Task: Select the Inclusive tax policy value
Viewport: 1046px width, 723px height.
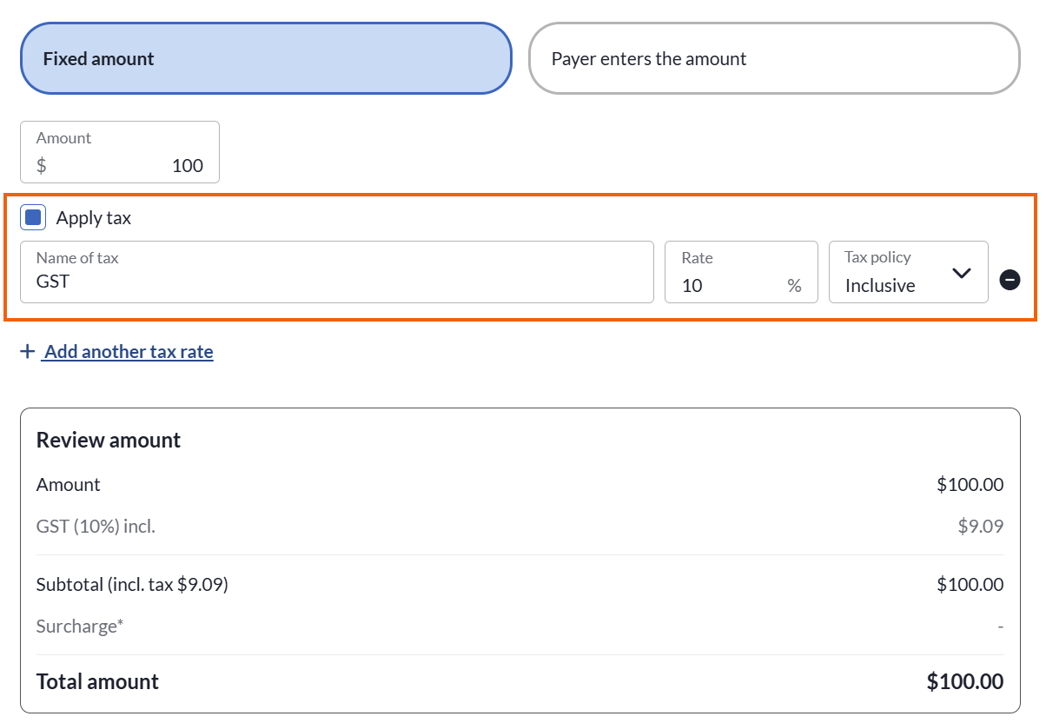Action: tap(880, 285)
